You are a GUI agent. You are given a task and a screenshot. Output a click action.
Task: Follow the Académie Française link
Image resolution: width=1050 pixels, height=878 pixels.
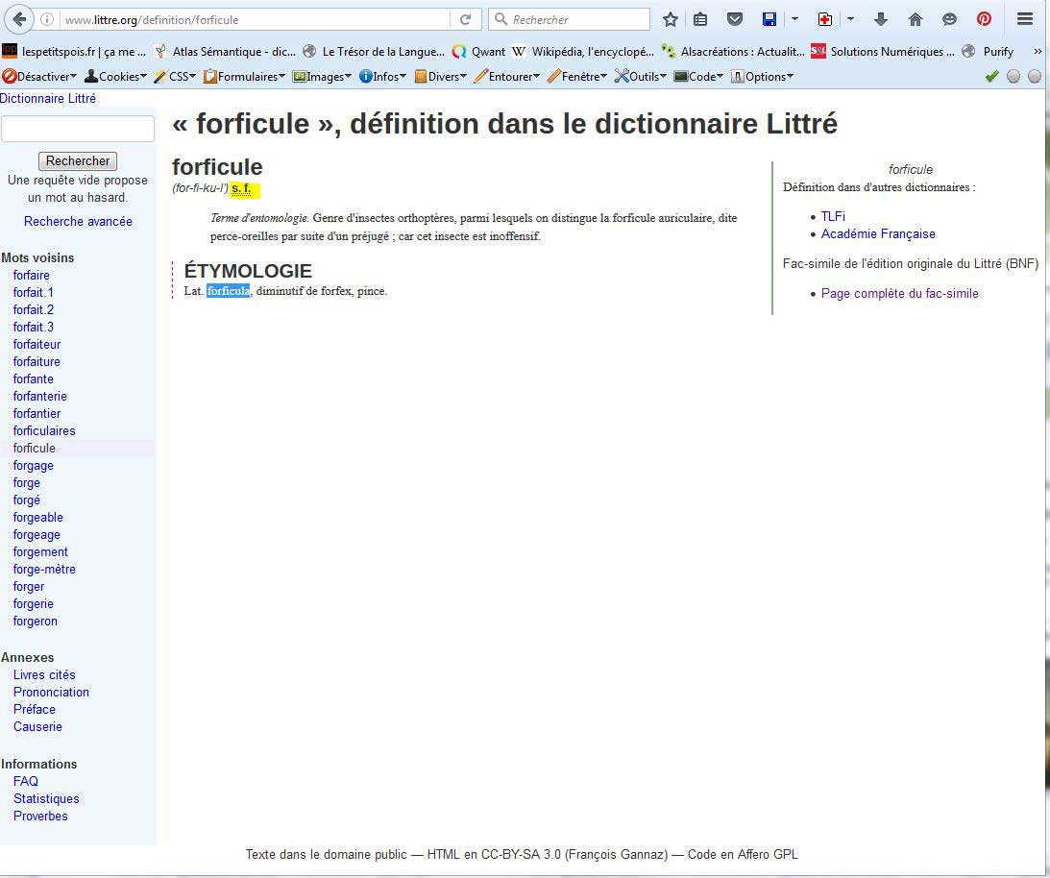pos(877,233)
